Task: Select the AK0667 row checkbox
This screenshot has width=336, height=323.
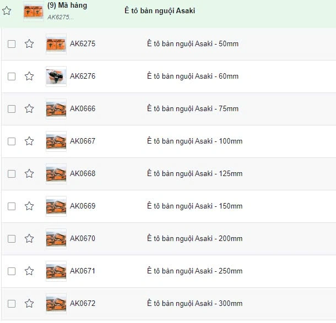Action: click(x=12, y=141)
